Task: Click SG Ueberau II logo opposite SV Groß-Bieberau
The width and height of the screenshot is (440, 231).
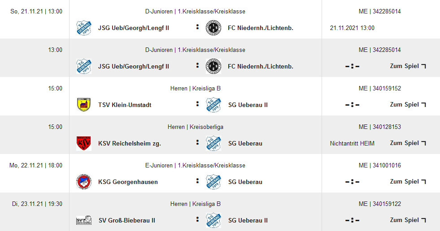Action: (x=213, y=220)
